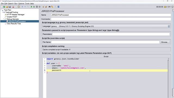
Task: Click the 'def user = [' code line
Action: coord(53,63)
